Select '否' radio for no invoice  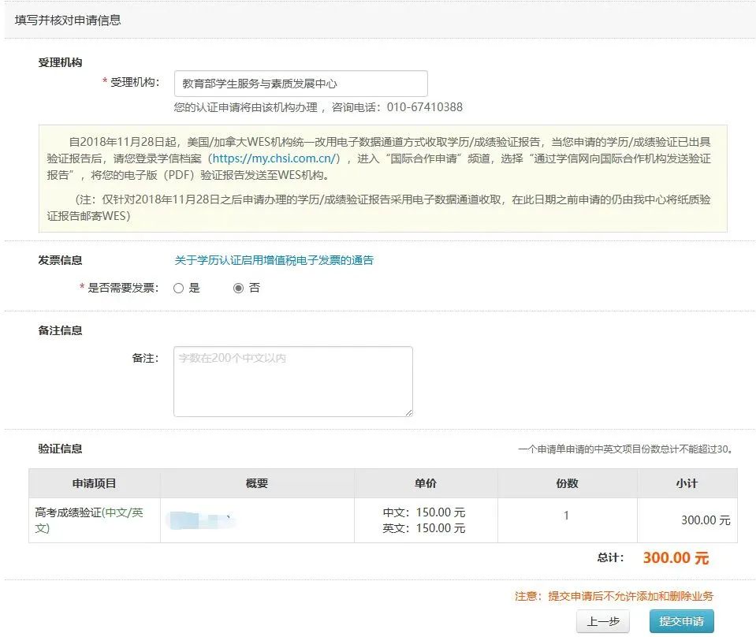point(238,289)
